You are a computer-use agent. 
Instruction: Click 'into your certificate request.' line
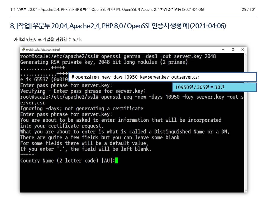pos(62,126)
